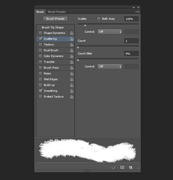Toggle the Wet Edges lock icon

tap(72, 79)
